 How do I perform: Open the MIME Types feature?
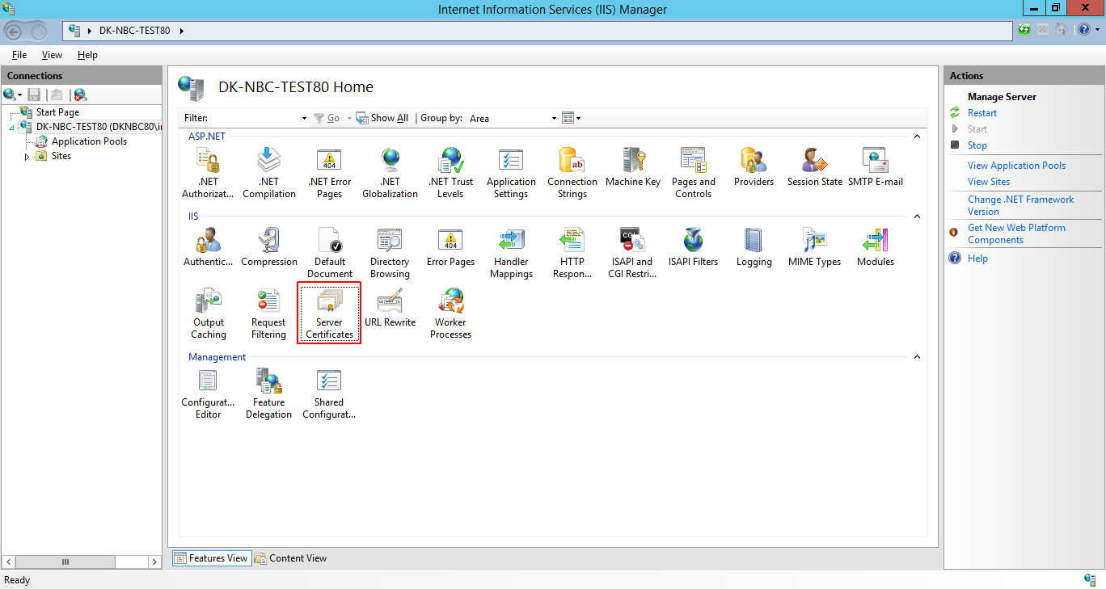pos(814,246)
